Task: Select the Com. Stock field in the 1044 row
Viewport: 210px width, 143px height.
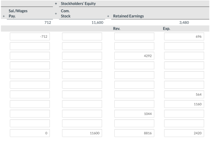Action: [x=82, y=113]
